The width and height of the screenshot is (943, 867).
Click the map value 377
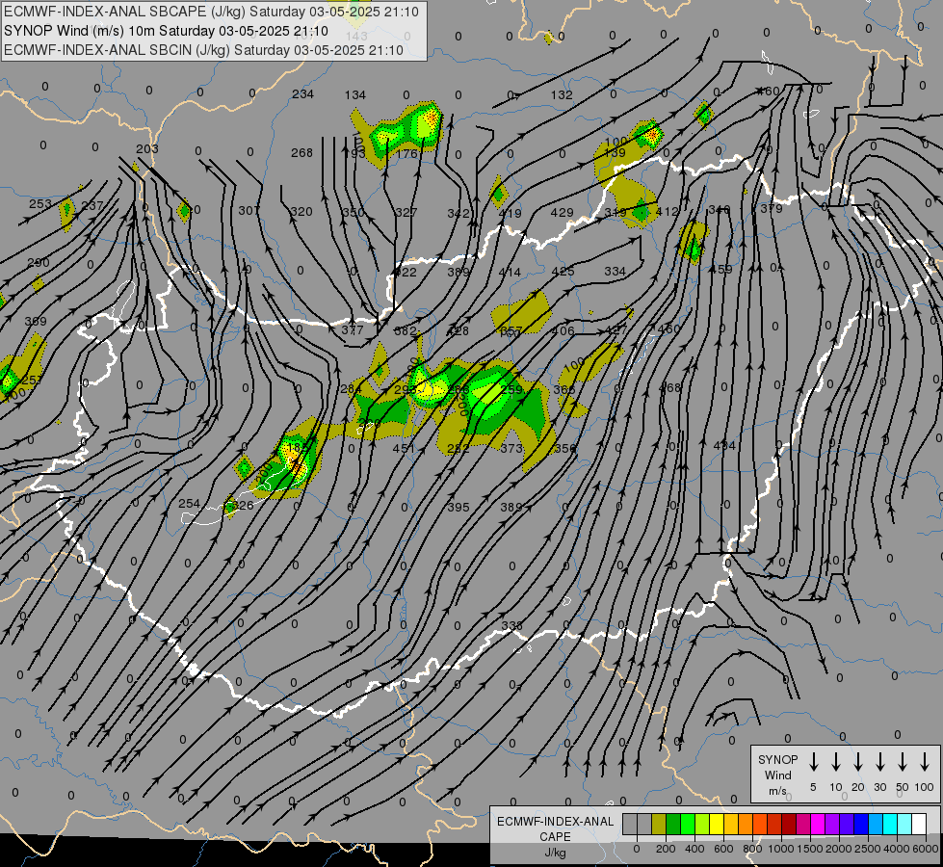coord(353,329)
